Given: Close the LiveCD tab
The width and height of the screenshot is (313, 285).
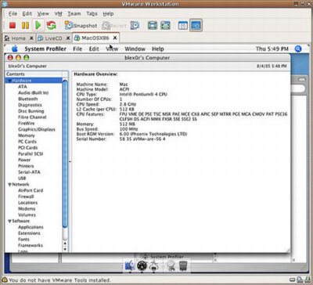Looking at the screenshot, I should (x=68, y=38).
